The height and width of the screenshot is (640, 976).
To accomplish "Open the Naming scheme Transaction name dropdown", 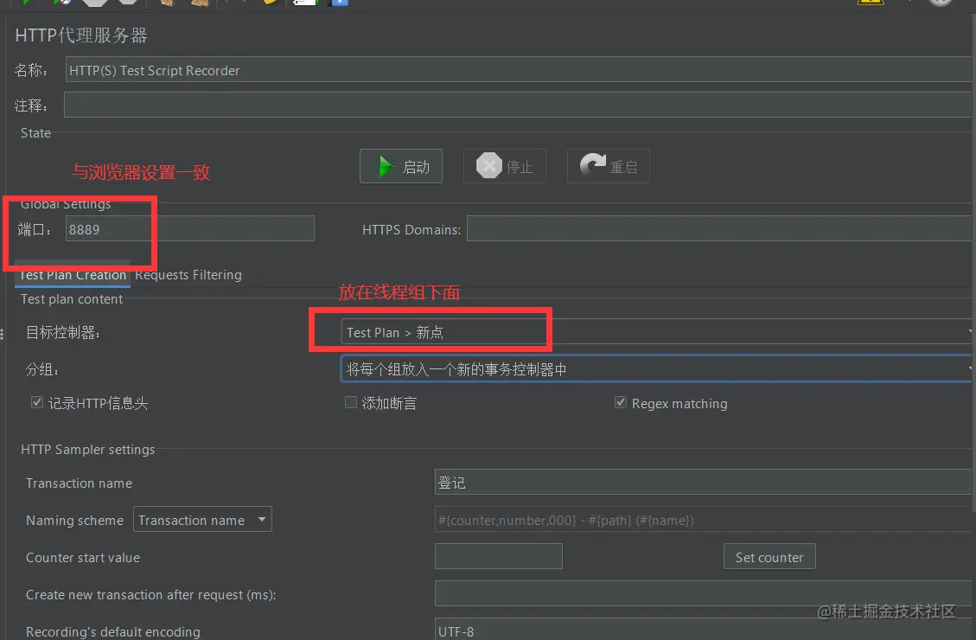I will click(x=202, y=519).
